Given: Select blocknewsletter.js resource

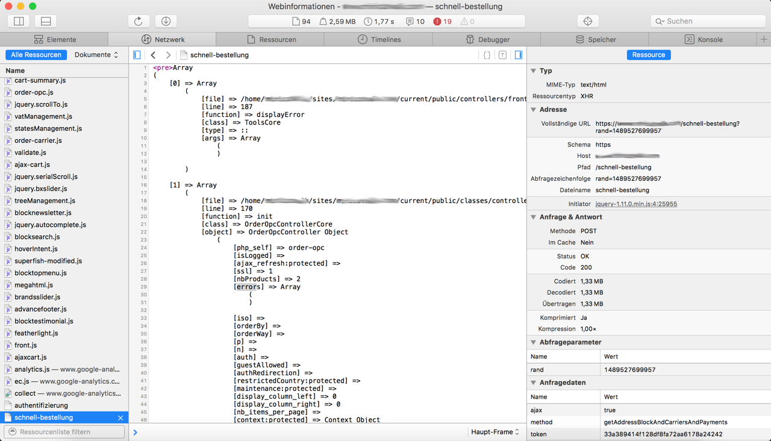Looking at the screenshot, I should point(64,213).
